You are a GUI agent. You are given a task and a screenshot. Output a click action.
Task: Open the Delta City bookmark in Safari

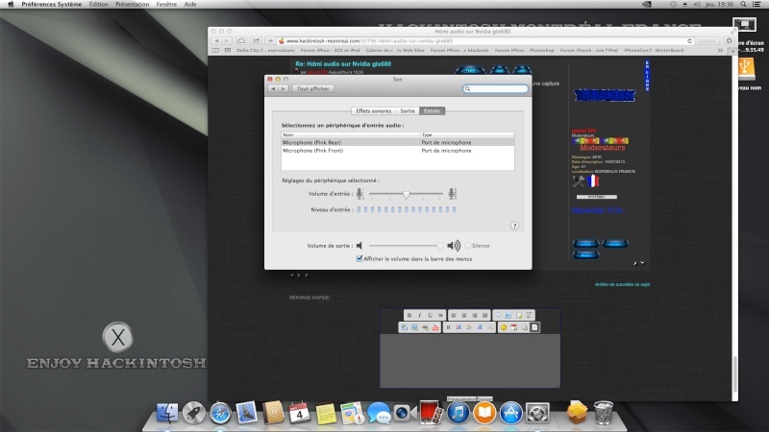pos(265,50)
